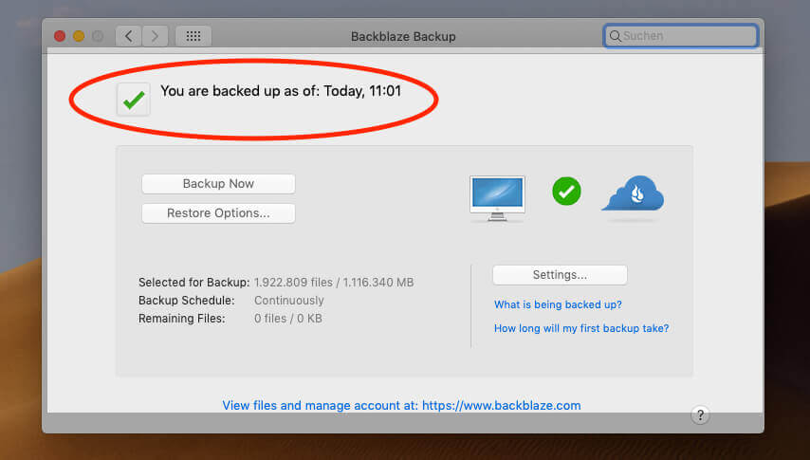Screen dimensions: 810x460
Task: Click the green circle checkmark sync icon
Action: (566, 191)
